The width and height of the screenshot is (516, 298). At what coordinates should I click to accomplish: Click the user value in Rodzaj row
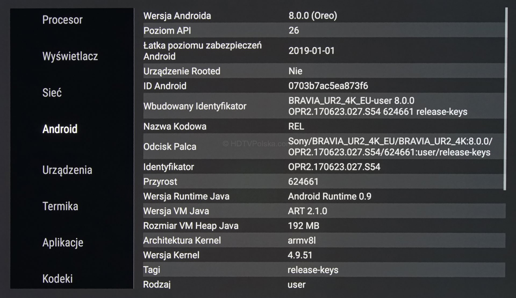(x=296, y=285)
